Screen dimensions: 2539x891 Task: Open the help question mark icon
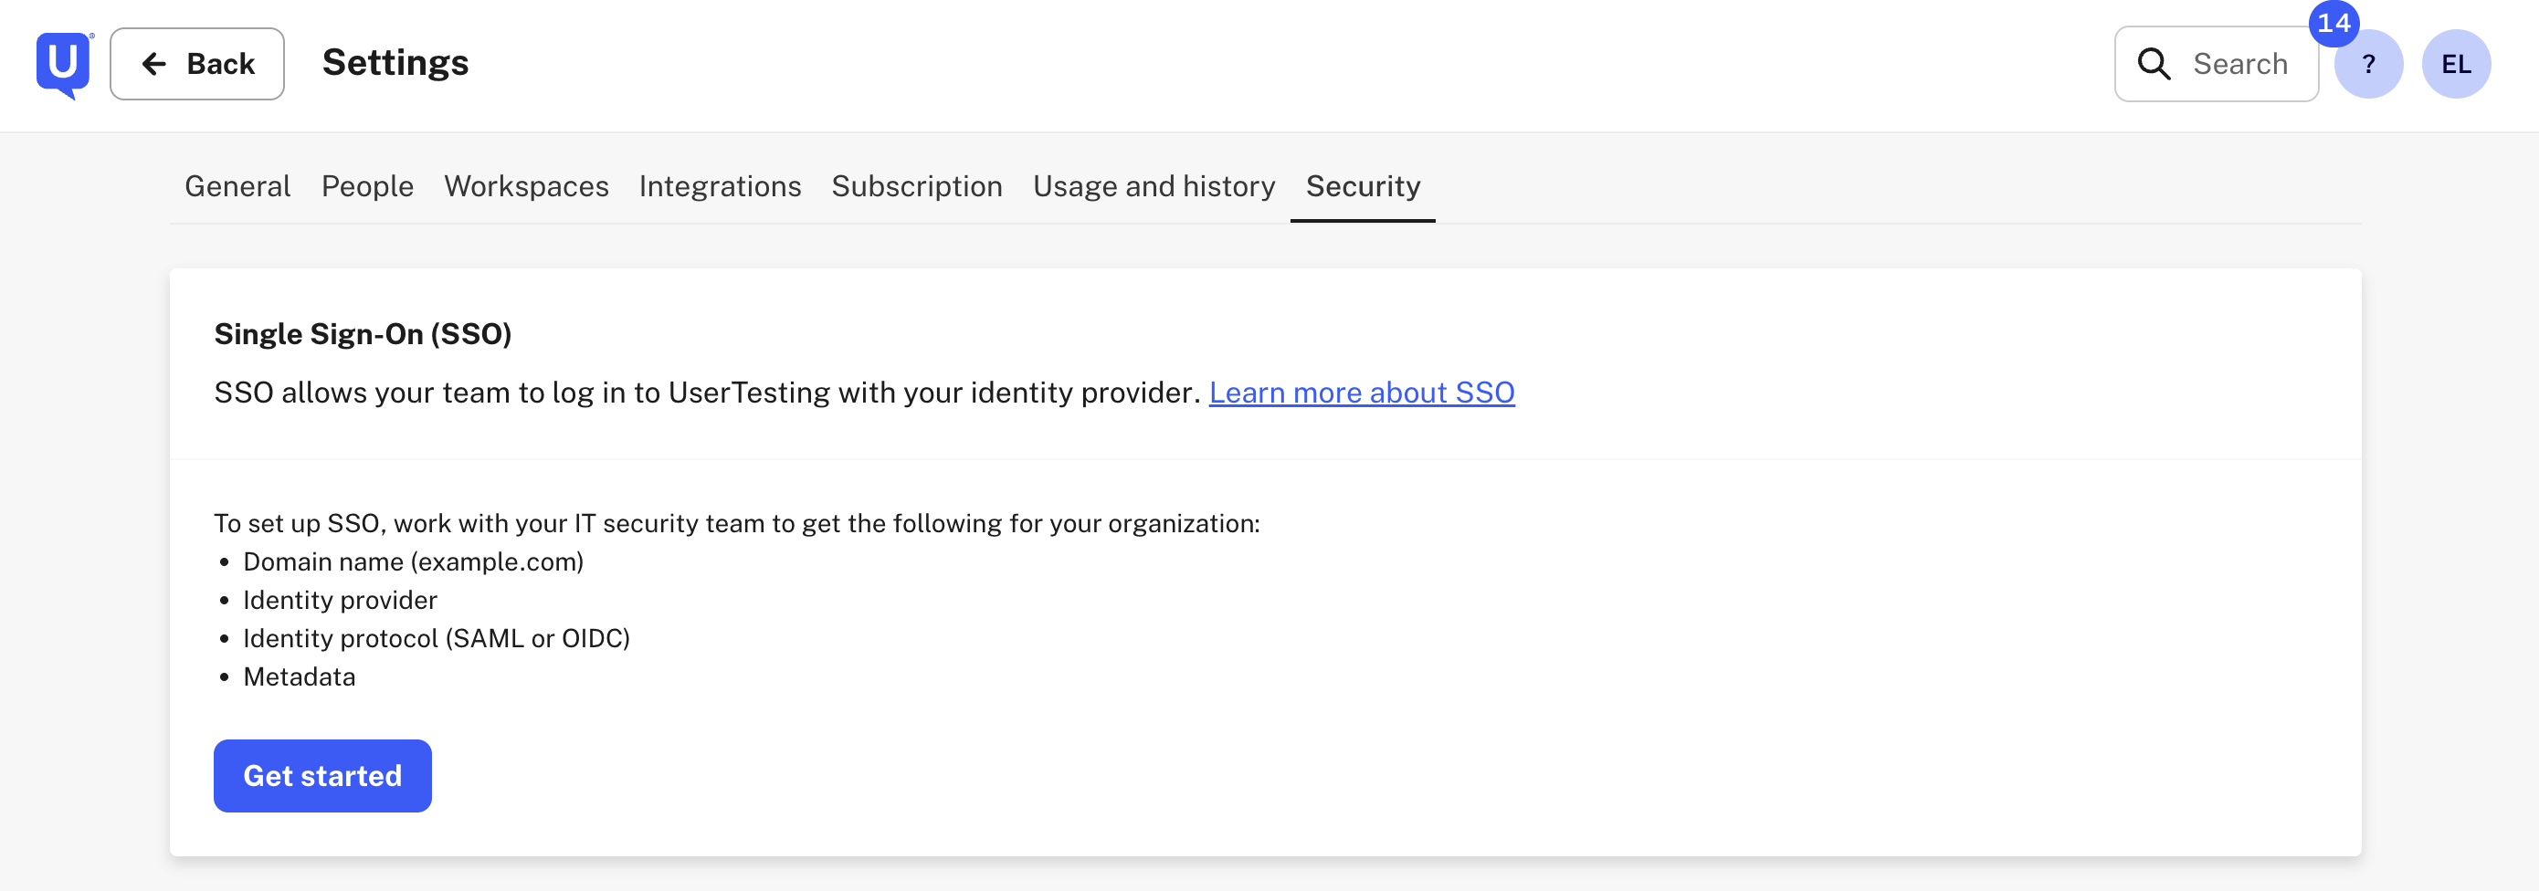click(x=2367, y=64)
